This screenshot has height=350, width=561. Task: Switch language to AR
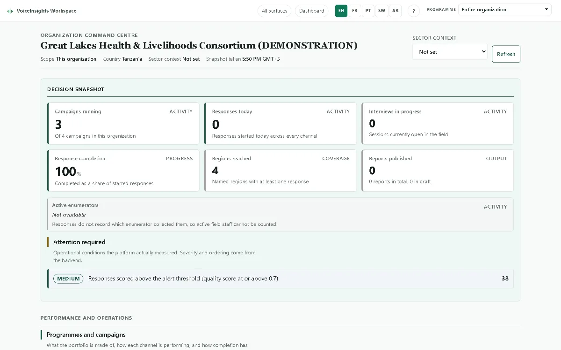(x=396, y=11)
